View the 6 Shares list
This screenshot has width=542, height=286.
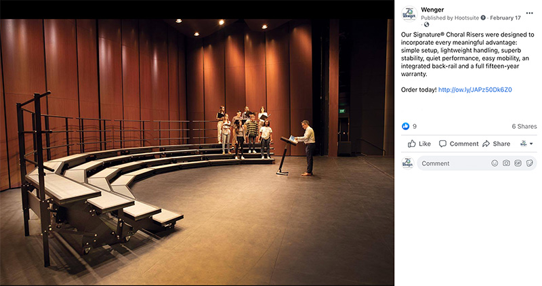tap(524, 127)
